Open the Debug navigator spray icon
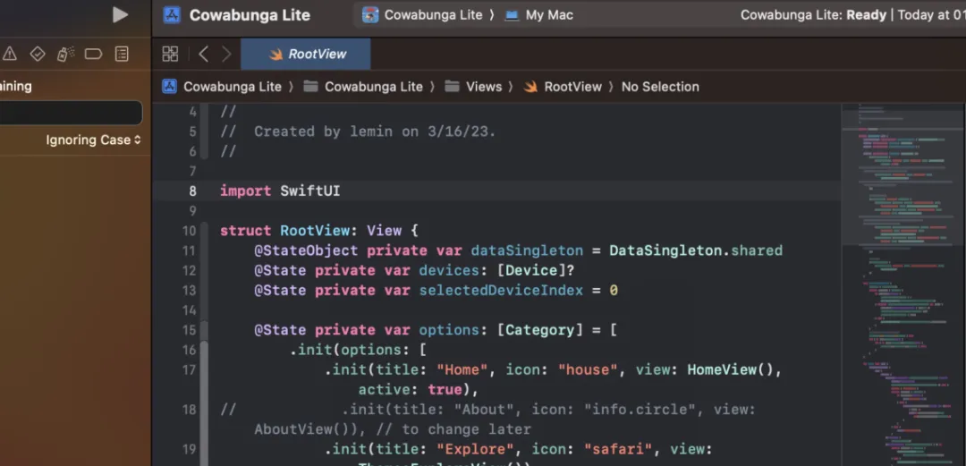The height and width of the screenshot is (466, 966). click(65, 55)
